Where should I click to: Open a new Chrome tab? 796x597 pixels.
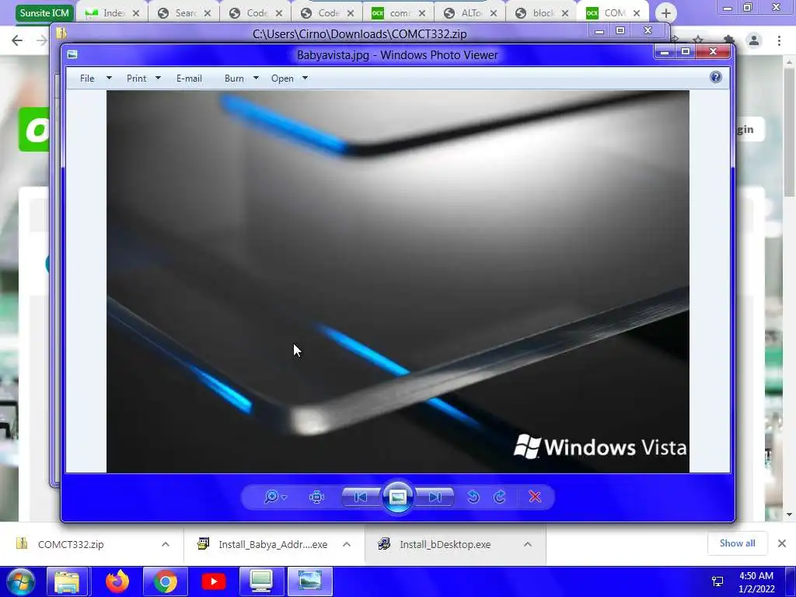[x=666, y=14]
